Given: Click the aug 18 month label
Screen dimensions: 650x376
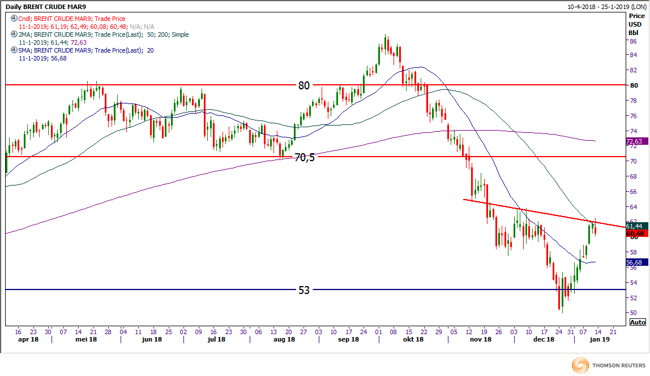Looking at the screenshot, I should pos(284,339).
